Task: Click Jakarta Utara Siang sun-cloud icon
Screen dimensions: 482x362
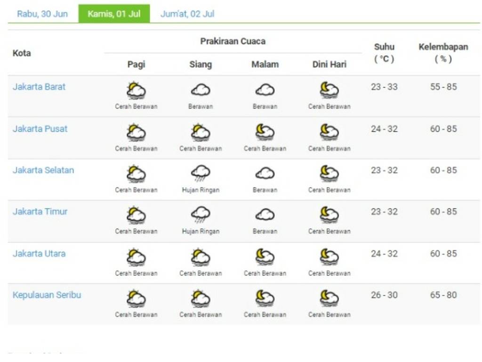Action: [201, 257]
